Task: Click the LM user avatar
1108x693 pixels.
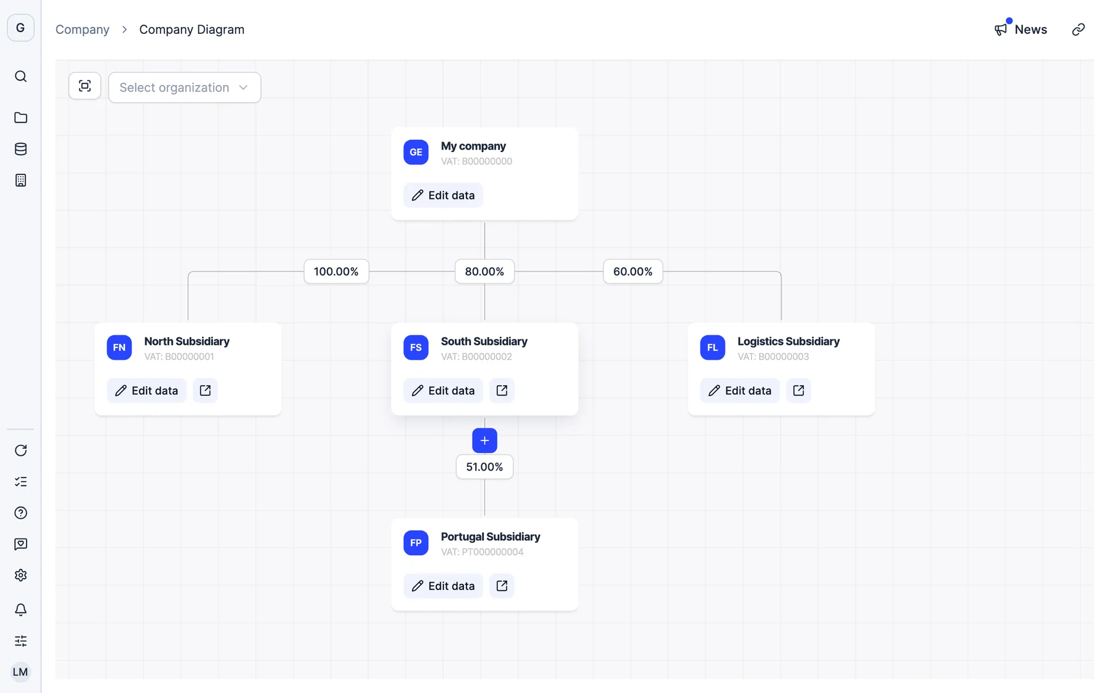Action: (20, 672)
